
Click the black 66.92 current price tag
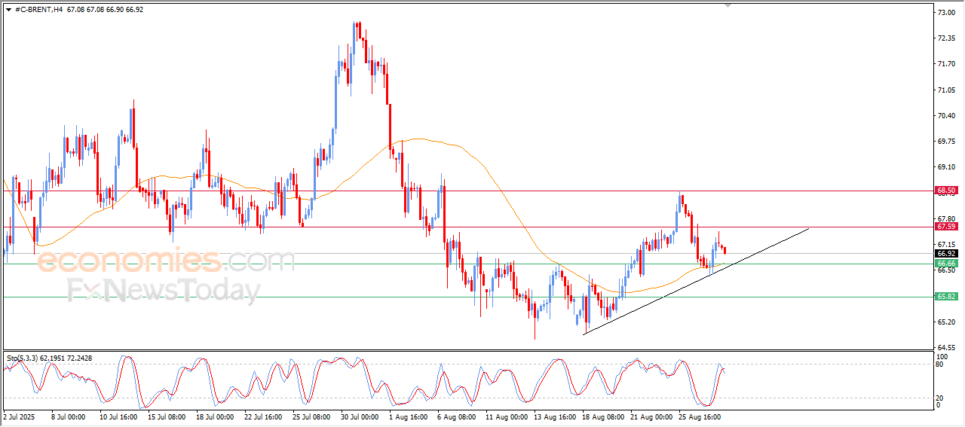[x=946, y=254]
